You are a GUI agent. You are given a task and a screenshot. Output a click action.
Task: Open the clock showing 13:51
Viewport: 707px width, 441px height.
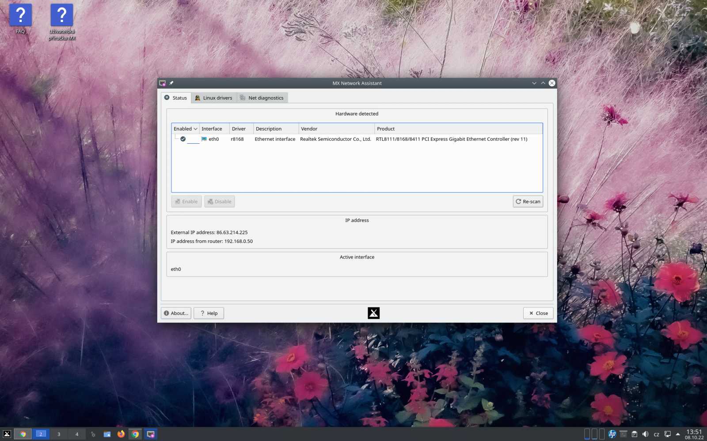tap(694, 434)
